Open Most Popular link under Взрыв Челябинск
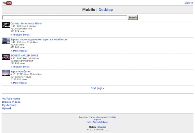 pos(20,83)
